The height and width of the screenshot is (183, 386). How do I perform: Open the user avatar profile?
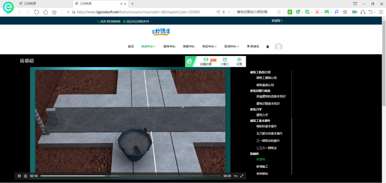point(279,47)
